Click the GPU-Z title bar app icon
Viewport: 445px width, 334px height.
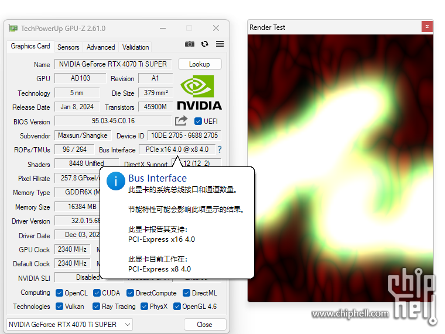point(13,28)
